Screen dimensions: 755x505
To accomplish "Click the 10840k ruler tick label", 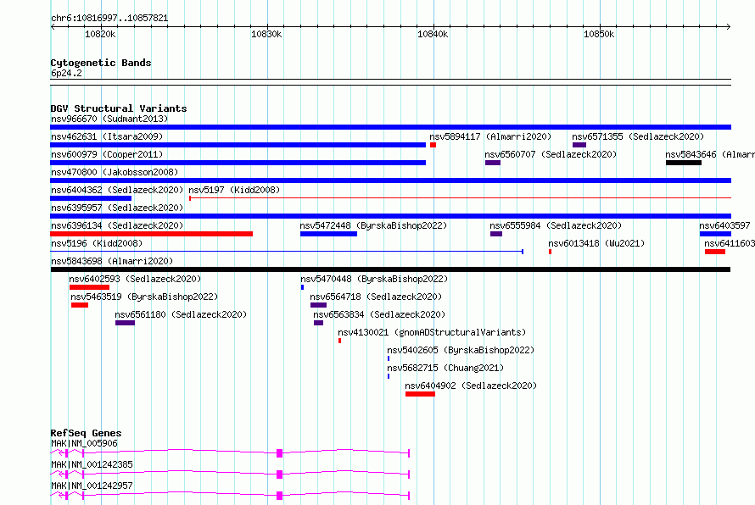I will pyautogui.click(x=433, y=34).
